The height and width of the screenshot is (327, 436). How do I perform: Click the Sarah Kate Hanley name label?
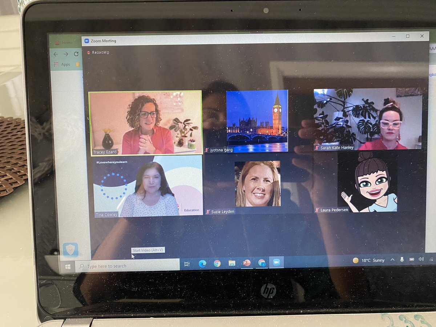tap(337, 148)
